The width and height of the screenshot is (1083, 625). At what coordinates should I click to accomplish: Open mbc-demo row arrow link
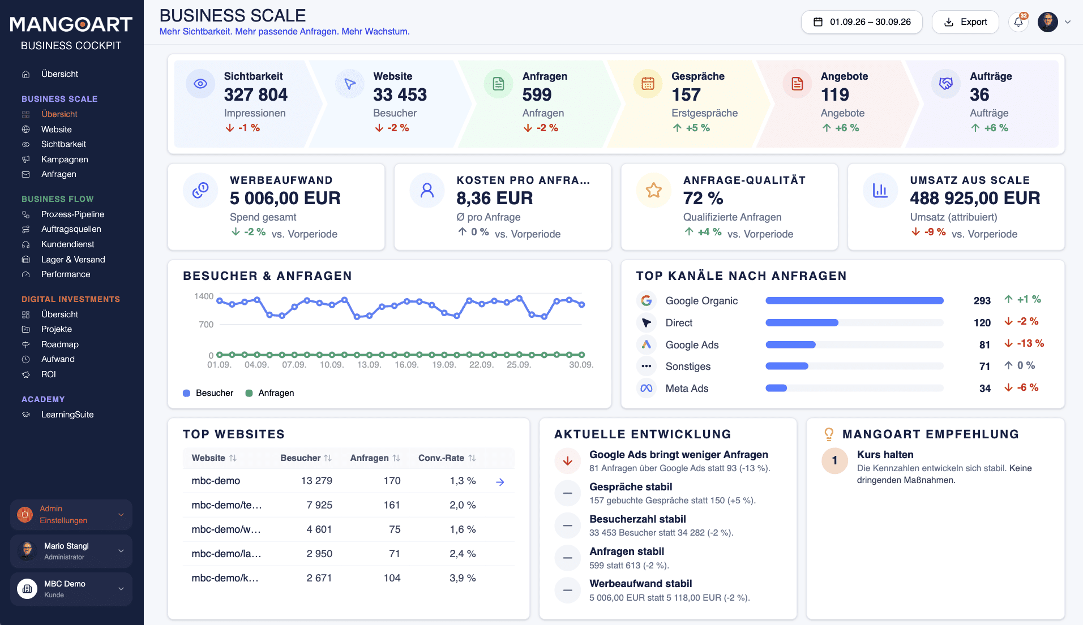(500, 482)
